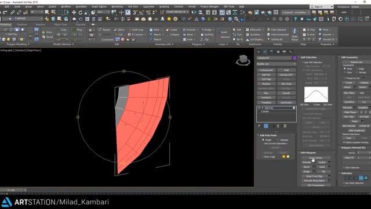This screenshot has width=371, height=209.
Task: Open the Graph Editors menu
Action: tap(99, 6)
